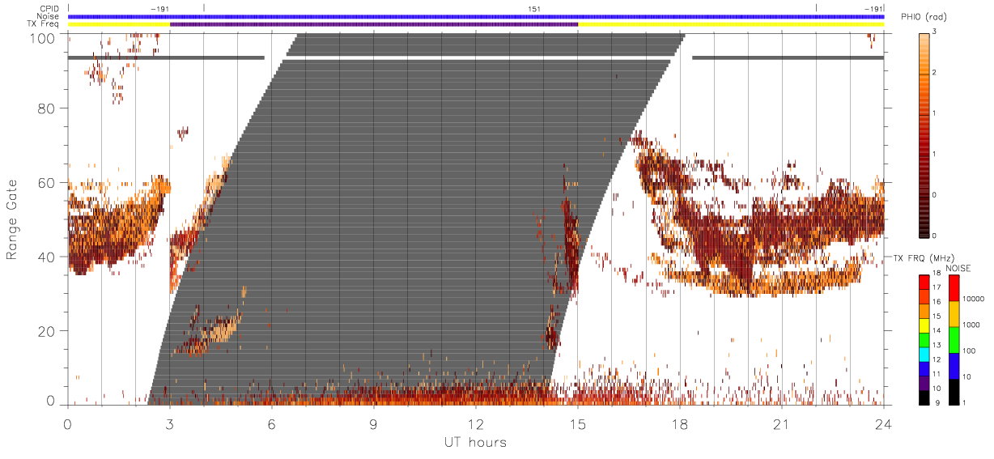This screenshot has height=459, width=994.
Task: Click y-axis tick label '100' on Range Gate axis
Action: [x=43, y=37]
